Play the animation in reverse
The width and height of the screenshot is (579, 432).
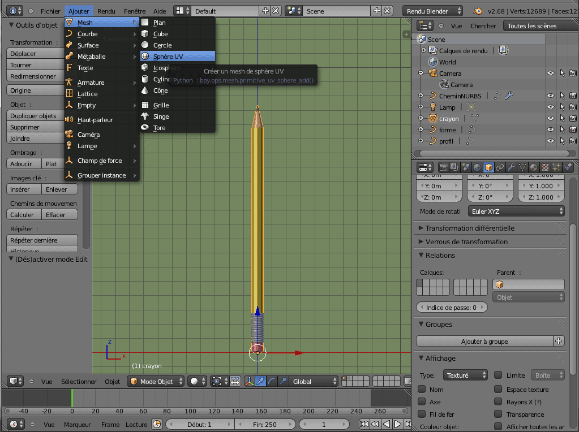387,424
